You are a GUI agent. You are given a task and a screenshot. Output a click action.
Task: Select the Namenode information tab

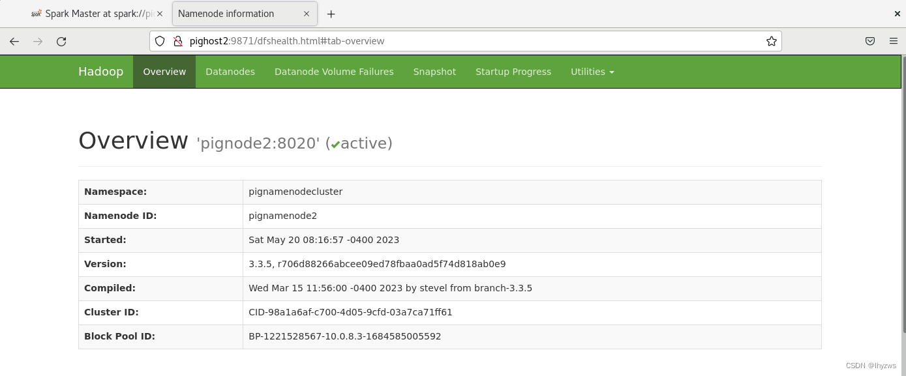[245, 14]
